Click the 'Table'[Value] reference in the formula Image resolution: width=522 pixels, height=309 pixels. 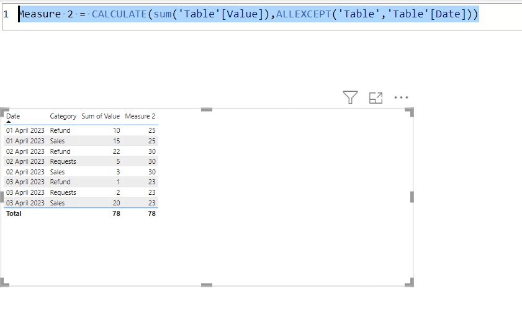(221, 14)
